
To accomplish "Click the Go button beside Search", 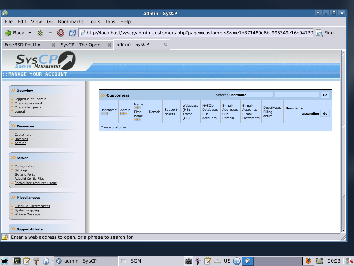I will (325, 95).
